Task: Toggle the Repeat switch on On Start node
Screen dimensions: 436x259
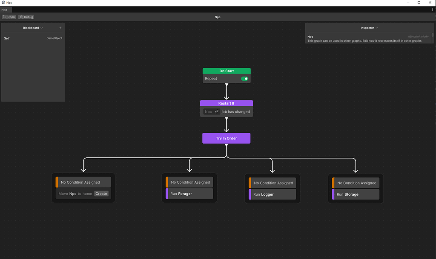Action: 244,79
